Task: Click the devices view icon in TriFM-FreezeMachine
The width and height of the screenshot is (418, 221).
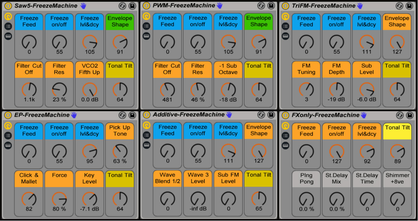Action: tap(285, 36)
